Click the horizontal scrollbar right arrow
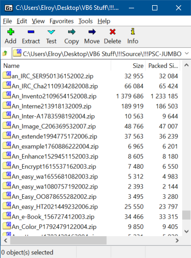Image resolution: width=191 pixels, height=258 pixels. [177, 240]
